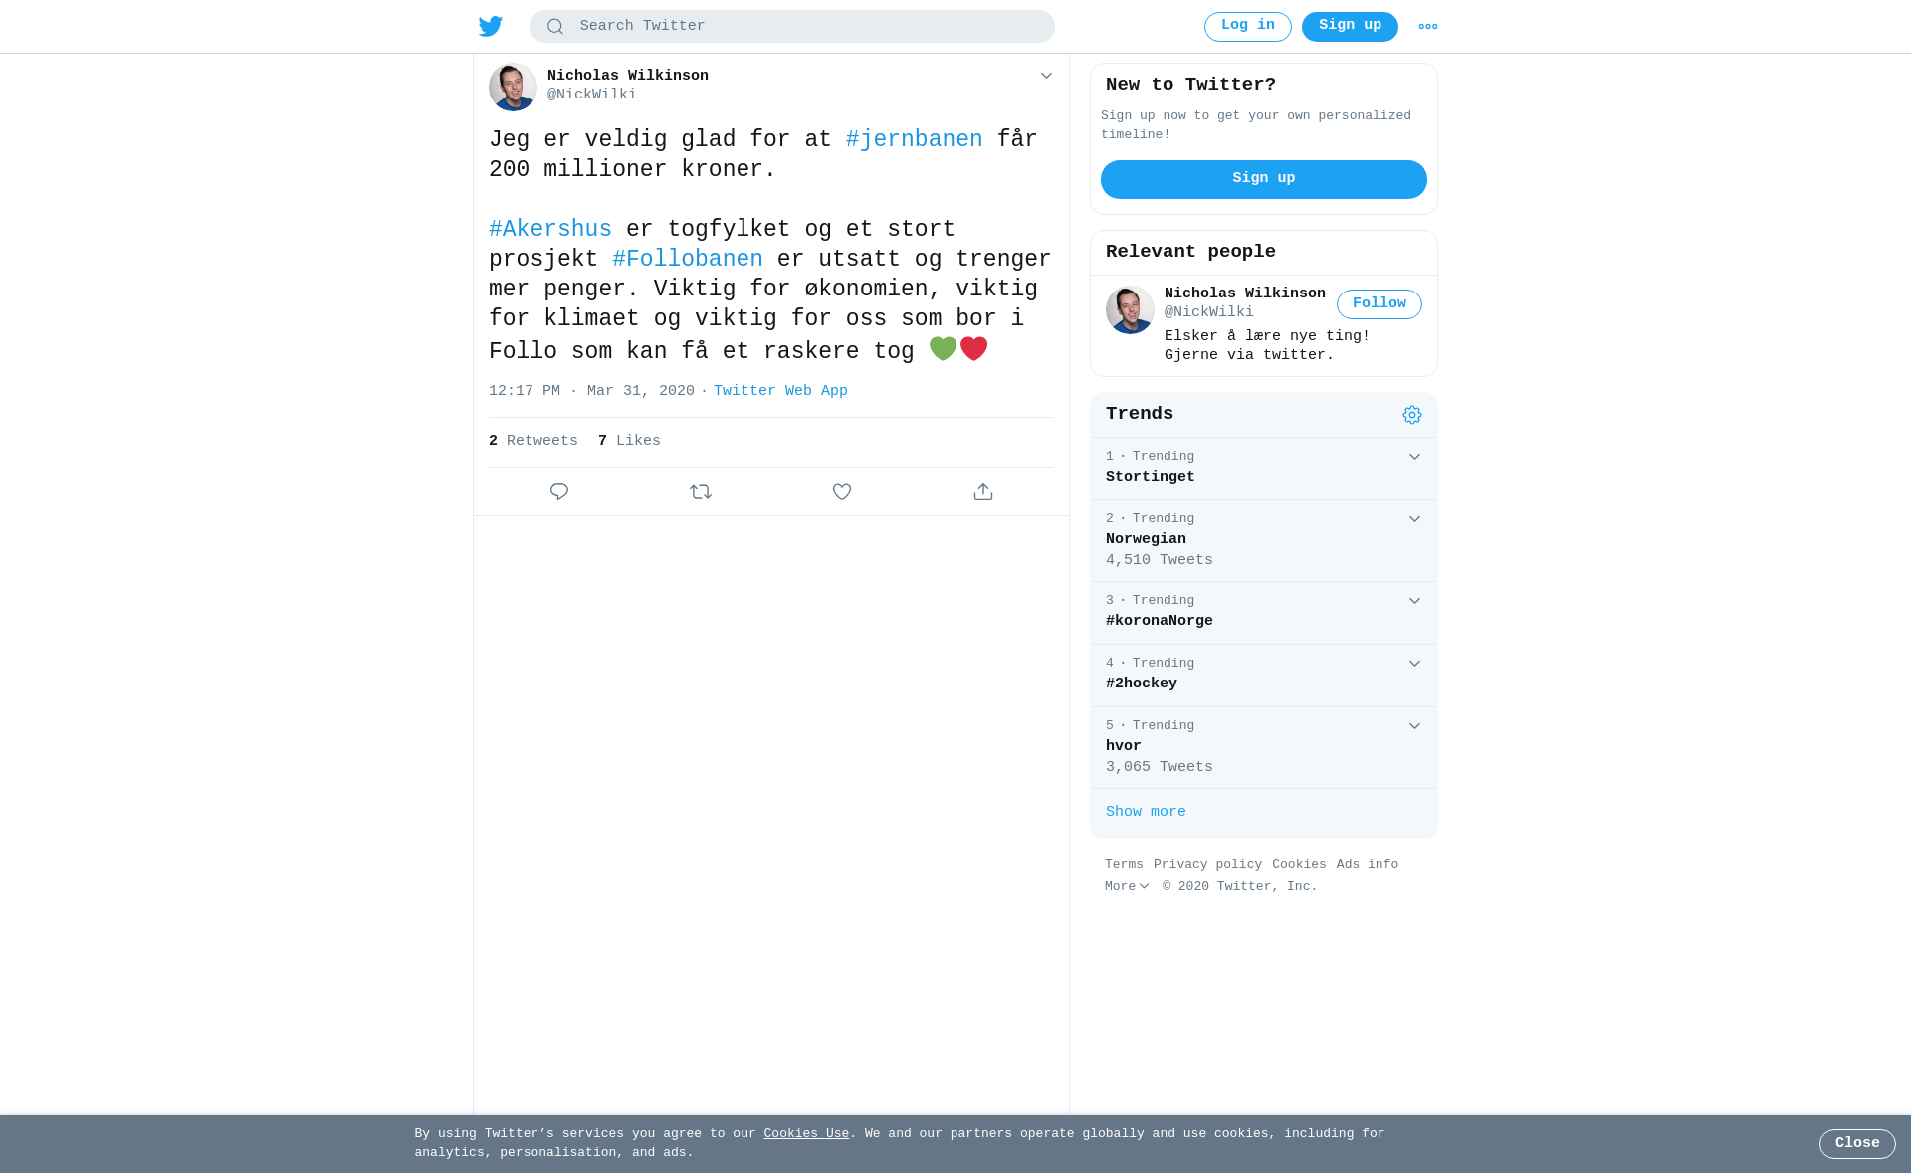This screenshot has height=1173, width=1911.
Task: Open the #Follobanen hashtag link
Action: (x=688, y=259)
